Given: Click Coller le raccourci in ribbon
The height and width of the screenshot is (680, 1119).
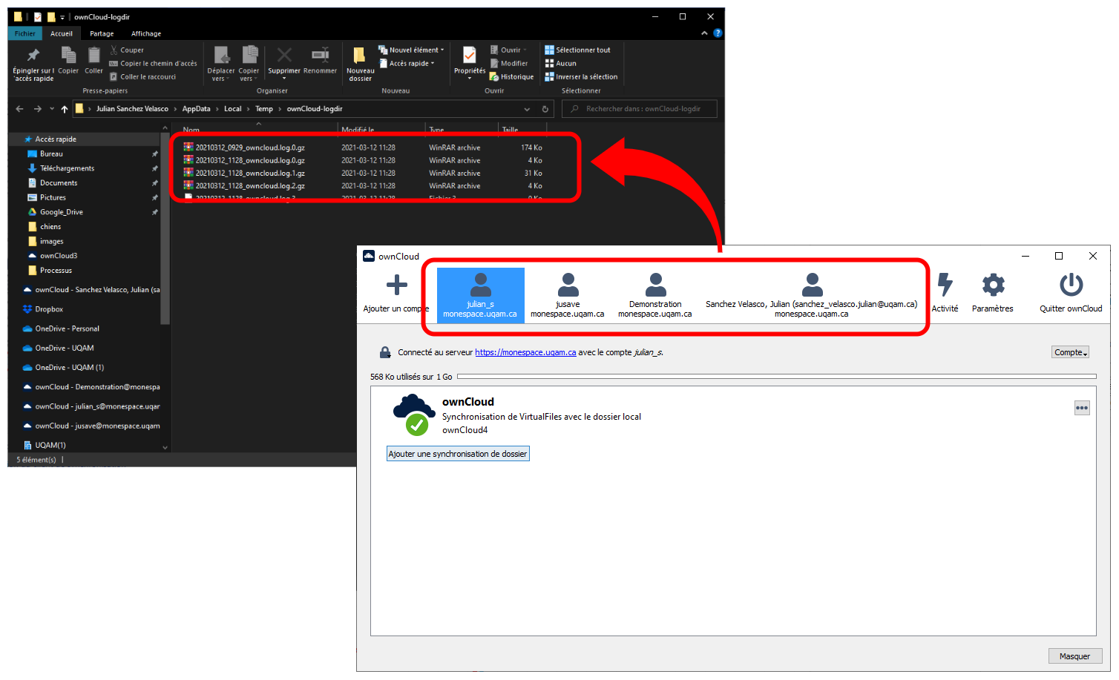Looking at the screenshot, I should (142, 77).
